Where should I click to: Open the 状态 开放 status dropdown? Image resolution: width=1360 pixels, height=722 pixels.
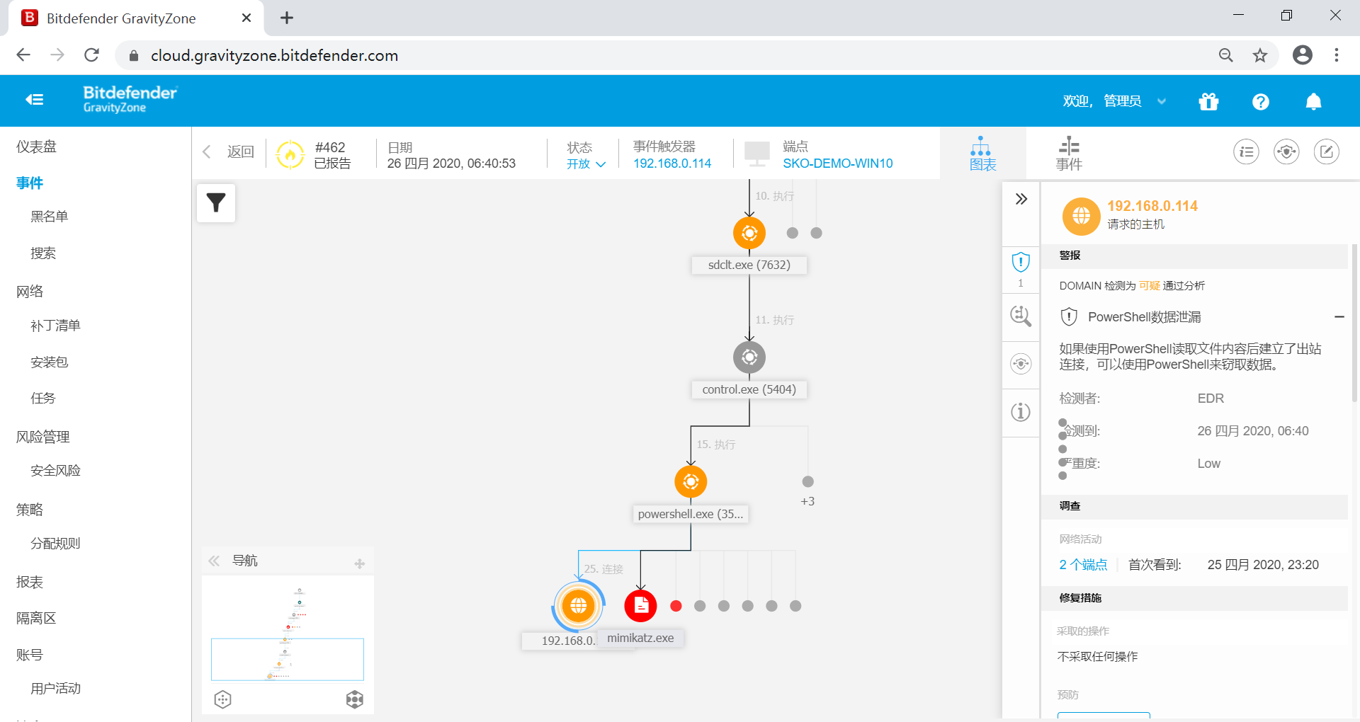(x=586, y=164)
